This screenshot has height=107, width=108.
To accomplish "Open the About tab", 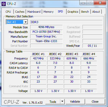I will coord(96,12).
